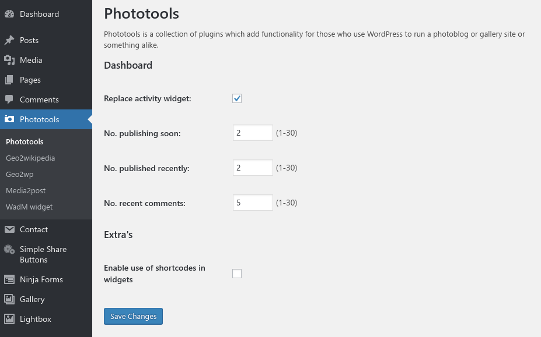This screenshot has height=337, width=541.
Task: Click the Simple Share Buttons icon
Action: coord(9,250)
